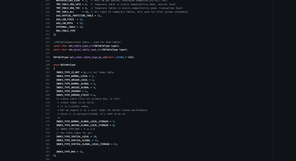Select line number 269
The width and height of the screenshot is (296, 161).
(48, 99)
